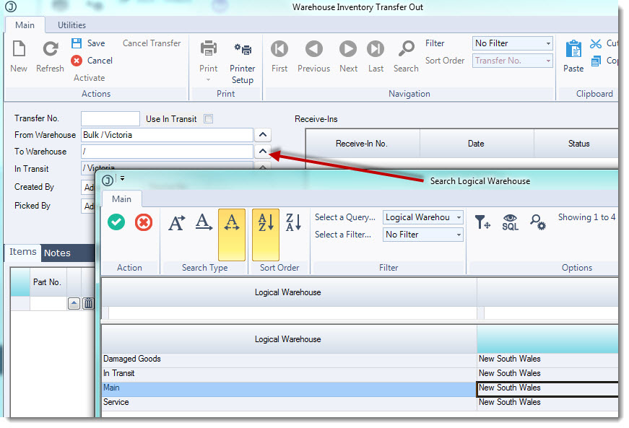Toggle the Use In Transit checkbox

coord(208,118)
